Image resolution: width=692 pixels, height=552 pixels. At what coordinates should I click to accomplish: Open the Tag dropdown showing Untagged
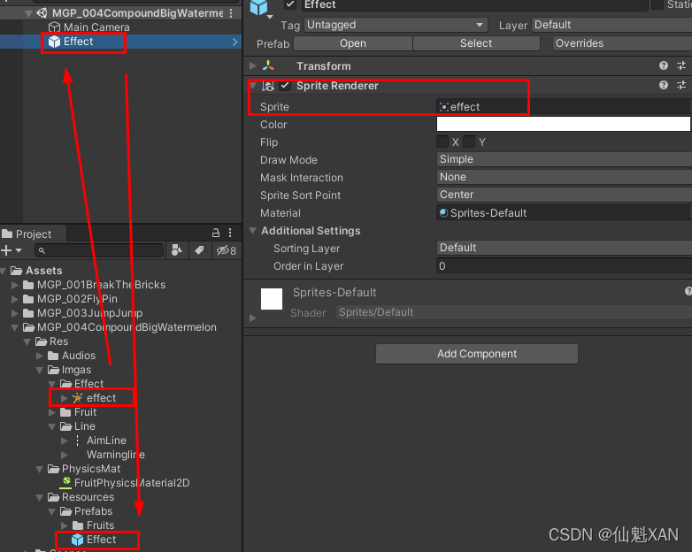(396, 25)
